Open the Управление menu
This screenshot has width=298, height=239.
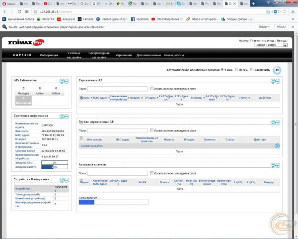[x=124, y=55]
